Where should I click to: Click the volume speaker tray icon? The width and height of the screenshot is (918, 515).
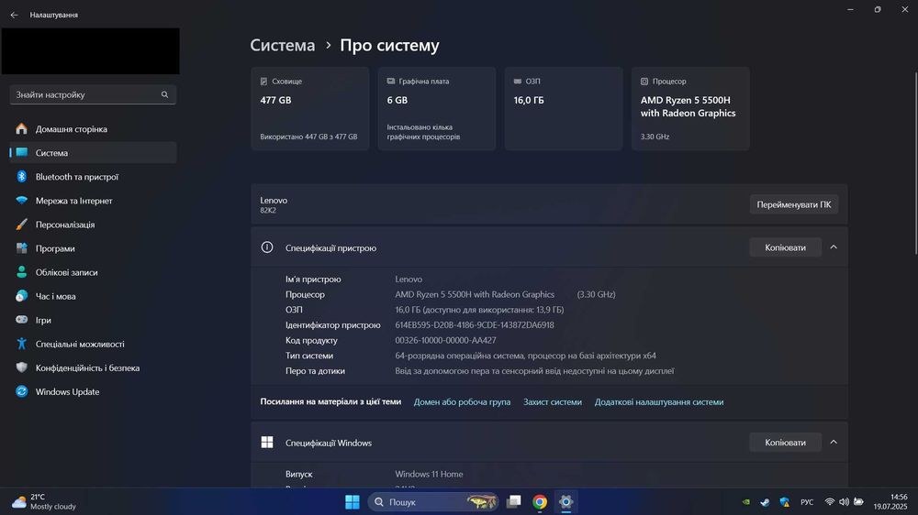pos(844,501)
